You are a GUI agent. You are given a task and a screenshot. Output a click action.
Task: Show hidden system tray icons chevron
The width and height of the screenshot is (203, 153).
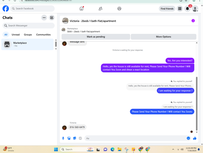[173, 149]
